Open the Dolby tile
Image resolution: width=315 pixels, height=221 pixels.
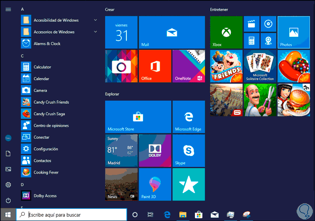(x=155, y=151)
